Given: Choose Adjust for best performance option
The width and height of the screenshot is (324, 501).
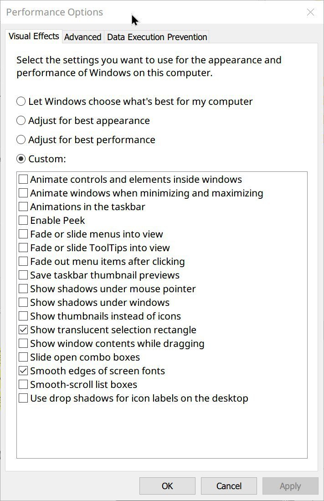Looking at the screenshot, I should (21, 139).
